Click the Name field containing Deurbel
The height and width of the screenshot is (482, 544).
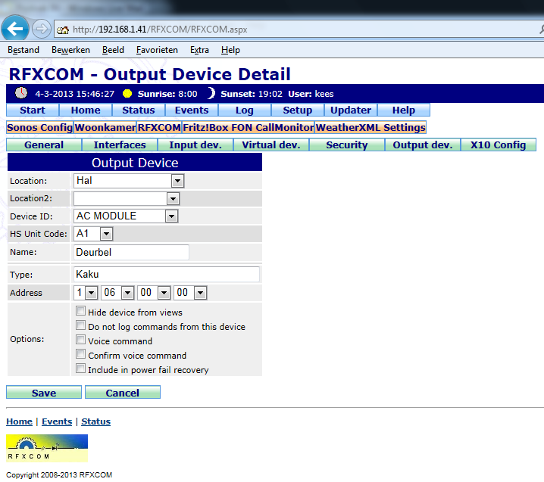(x=131, y=252)
